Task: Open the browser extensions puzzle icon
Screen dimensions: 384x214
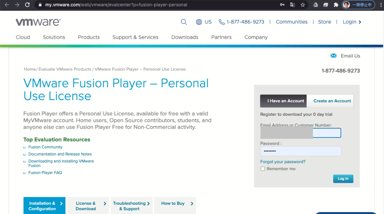Action: [x=336, y=5]
